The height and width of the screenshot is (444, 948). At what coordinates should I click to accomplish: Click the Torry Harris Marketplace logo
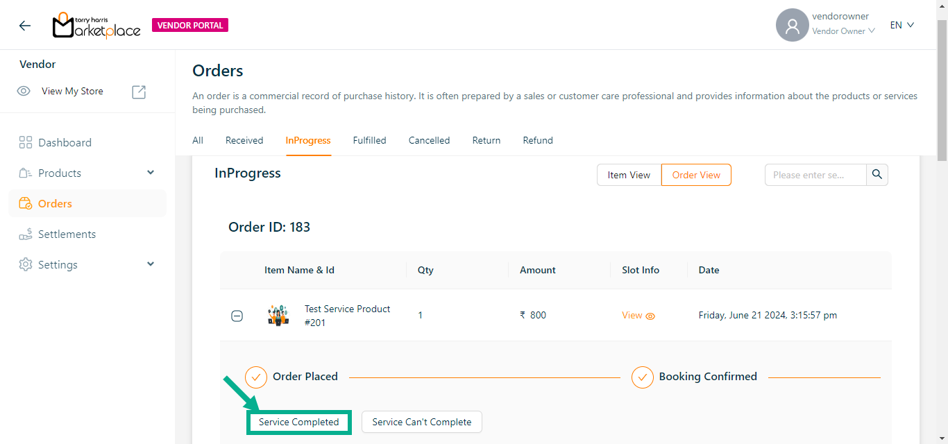(96, 26)
